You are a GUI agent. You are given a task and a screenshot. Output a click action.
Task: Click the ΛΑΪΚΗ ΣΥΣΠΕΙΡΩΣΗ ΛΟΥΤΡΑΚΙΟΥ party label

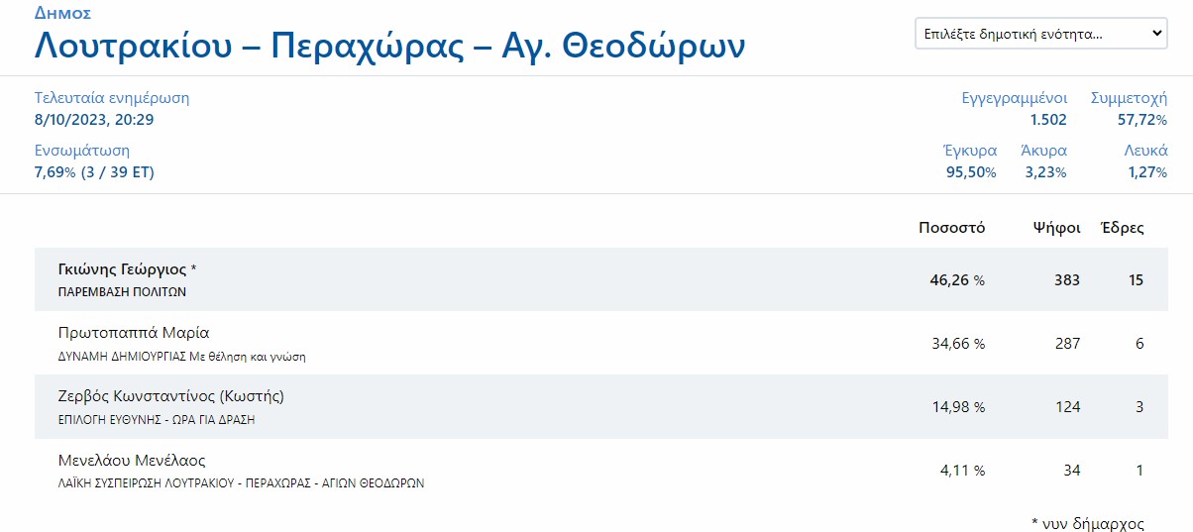click(242, 484)
